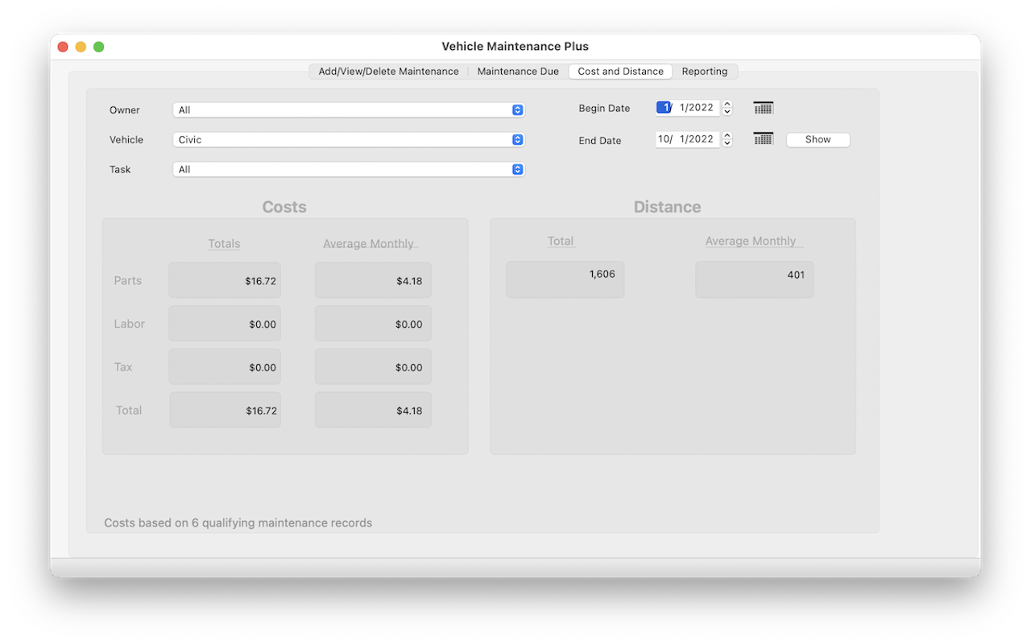Screen dimensions: 1031x644
Task: Open the End Date calendar picker icon
Action: tap(763, 139)
